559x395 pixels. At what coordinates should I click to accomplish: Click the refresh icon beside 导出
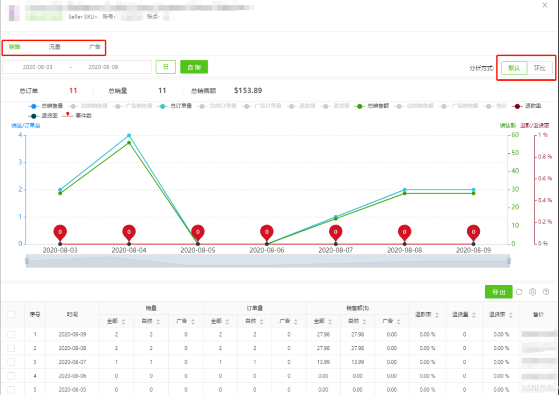(x=519, y=292)
